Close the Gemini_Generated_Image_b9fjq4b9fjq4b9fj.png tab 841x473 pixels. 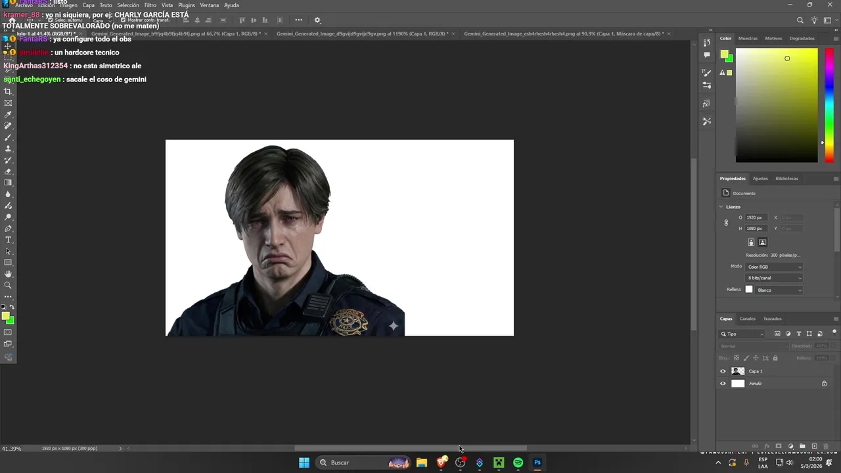pyautogui.click(x=266, y=34)
